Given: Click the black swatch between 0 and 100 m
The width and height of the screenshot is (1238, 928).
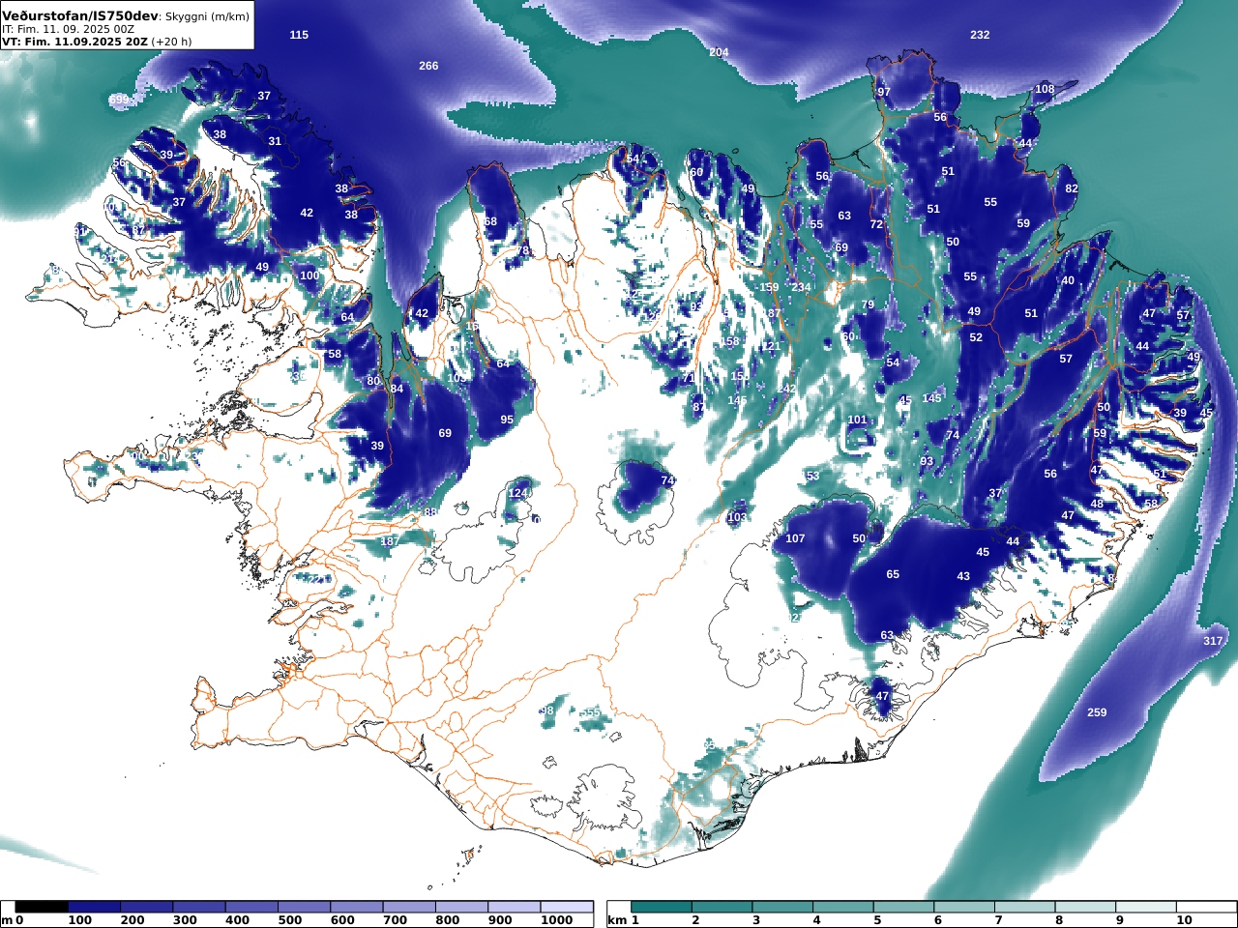Looking at the screenshot, I should point(42,907).
